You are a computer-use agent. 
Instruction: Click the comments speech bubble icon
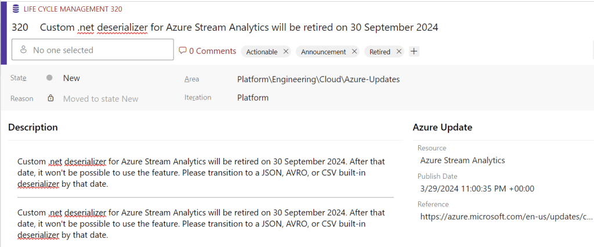(x=183, y=51)
